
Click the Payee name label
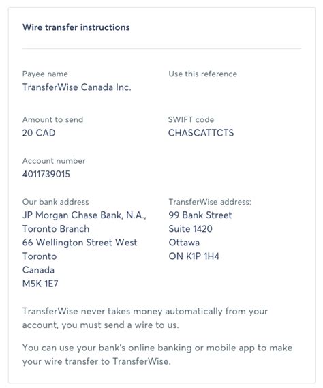pos(45,74)
